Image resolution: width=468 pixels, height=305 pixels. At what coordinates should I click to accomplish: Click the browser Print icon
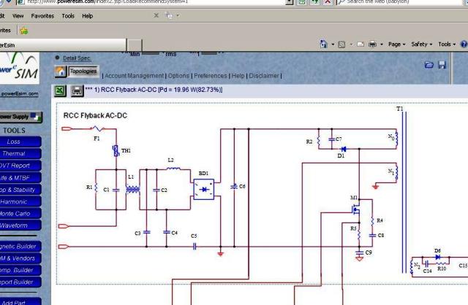pos(372,45)
